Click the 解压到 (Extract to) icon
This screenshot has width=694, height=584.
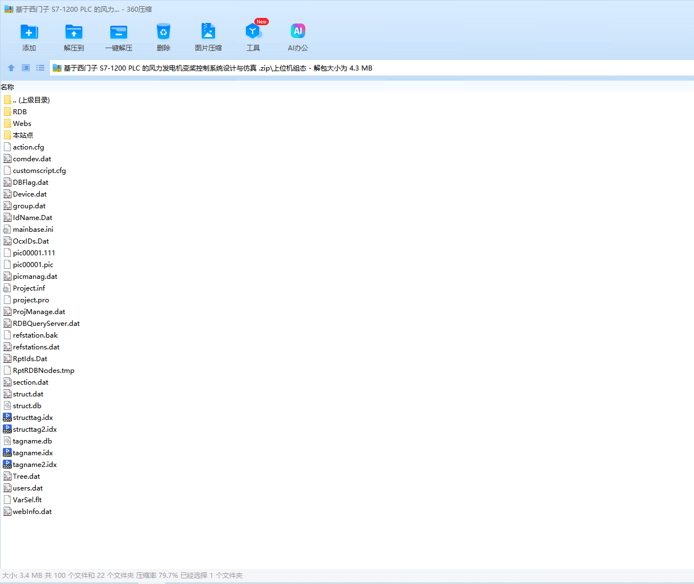pyautogui.click(x=74, y=32)
